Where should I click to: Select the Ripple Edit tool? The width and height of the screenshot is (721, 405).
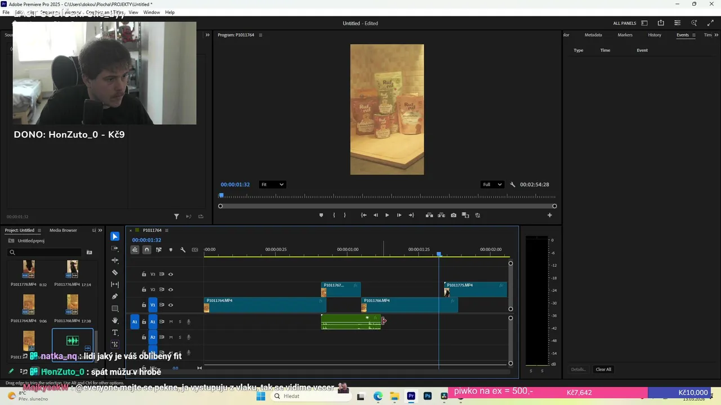pyautogui.click(x=115, y=260)
